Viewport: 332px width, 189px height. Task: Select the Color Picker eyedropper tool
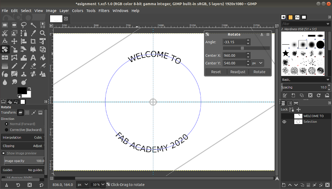tap(33, 33)
